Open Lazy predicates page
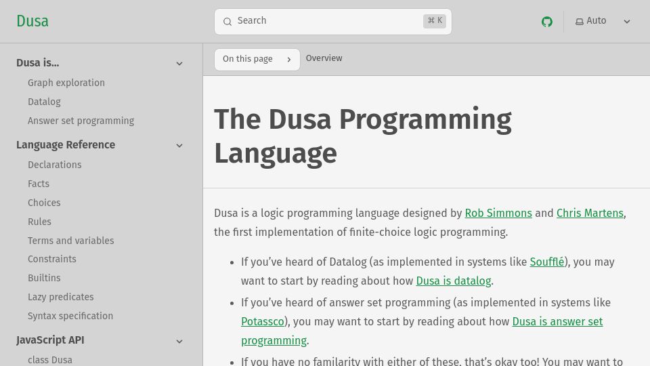Image resolution: width=650 pixels, height=366 pixels. point(60,297)
